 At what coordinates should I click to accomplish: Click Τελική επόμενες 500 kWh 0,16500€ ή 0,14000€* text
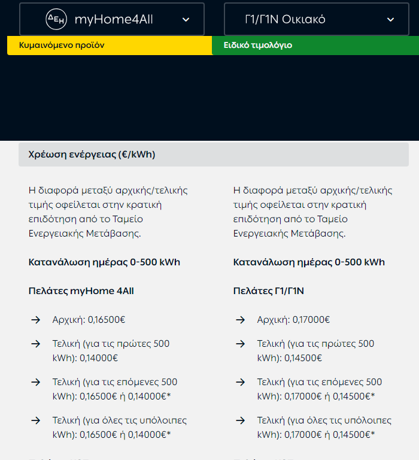click(x=115, y=389)
